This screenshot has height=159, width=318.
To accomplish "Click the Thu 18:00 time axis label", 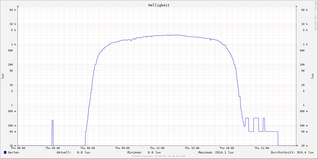I will click(227, 148).
